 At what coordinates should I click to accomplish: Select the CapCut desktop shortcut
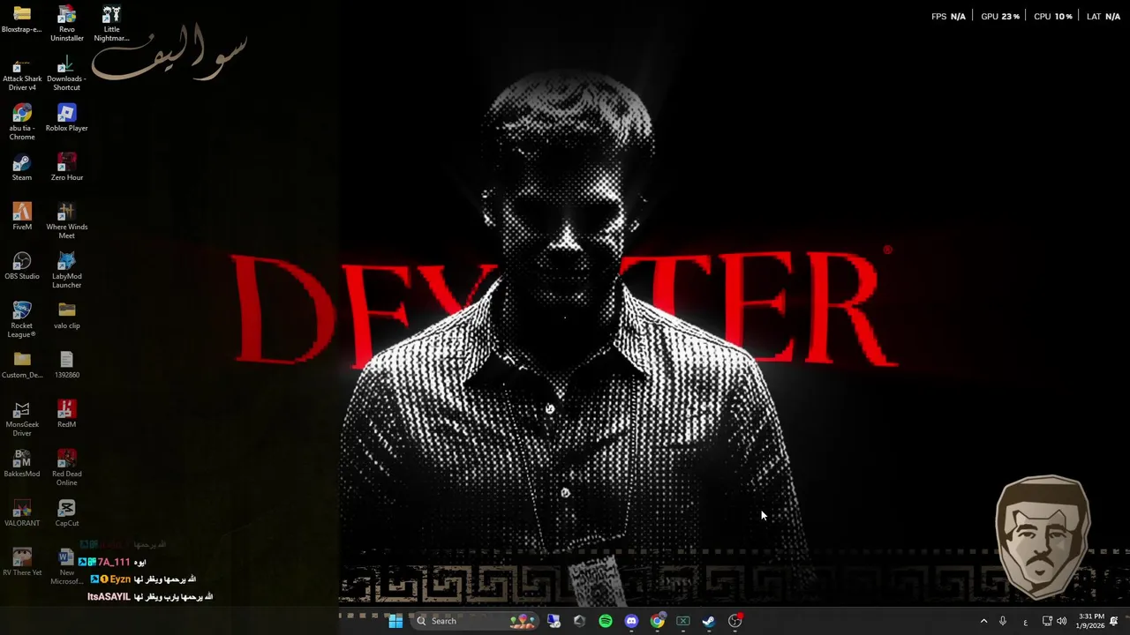coord(67,513)
